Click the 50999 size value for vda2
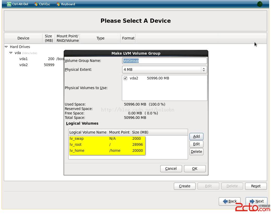Viewport: 271px width, 214px height. 49,65
